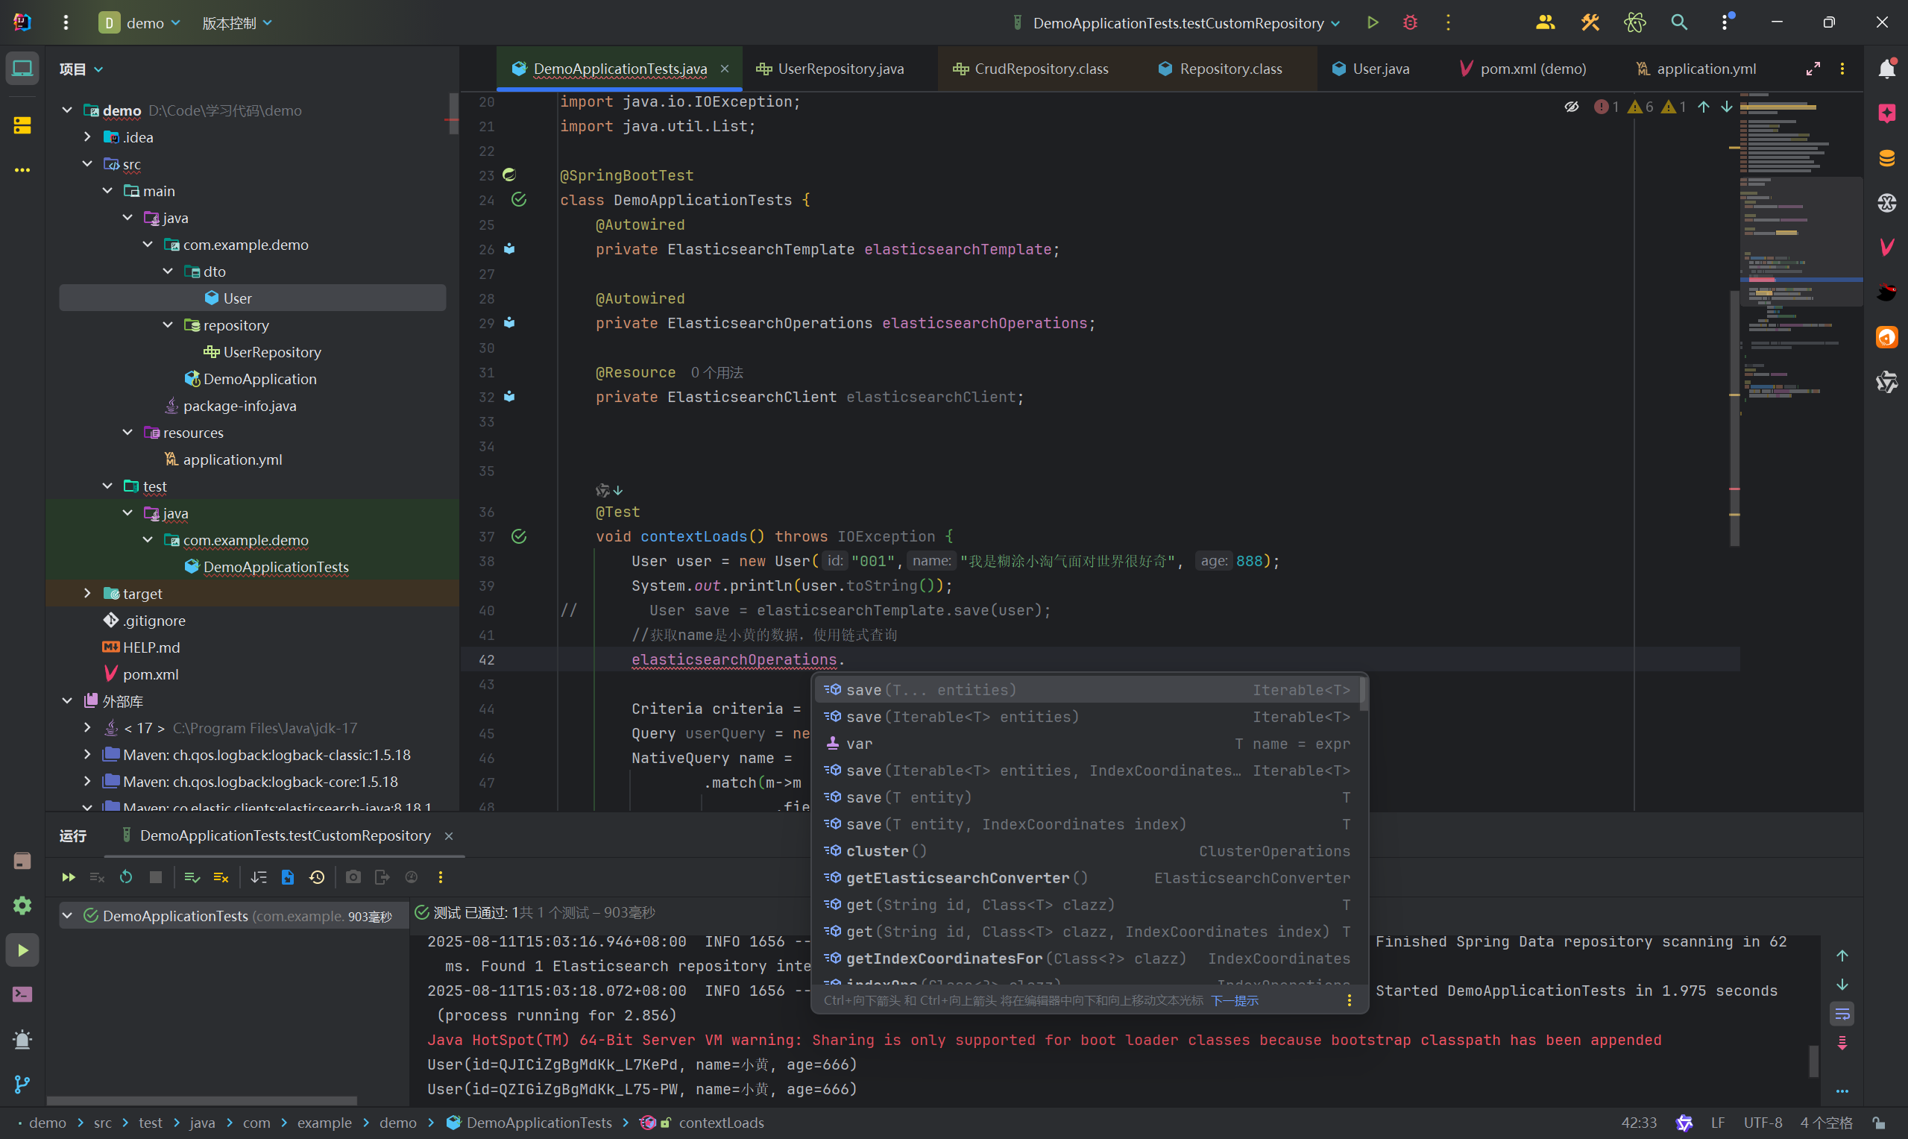Open the Problems alarm tool window
This screenshot has width=1908, height=1139.
22,1040
